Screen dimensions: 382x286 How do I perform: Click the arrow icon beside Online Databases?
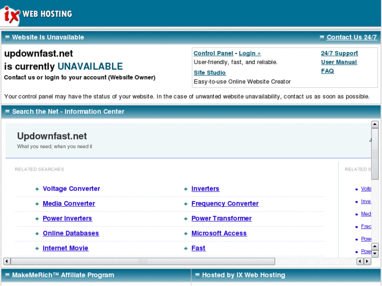click(x=37, y=234)
